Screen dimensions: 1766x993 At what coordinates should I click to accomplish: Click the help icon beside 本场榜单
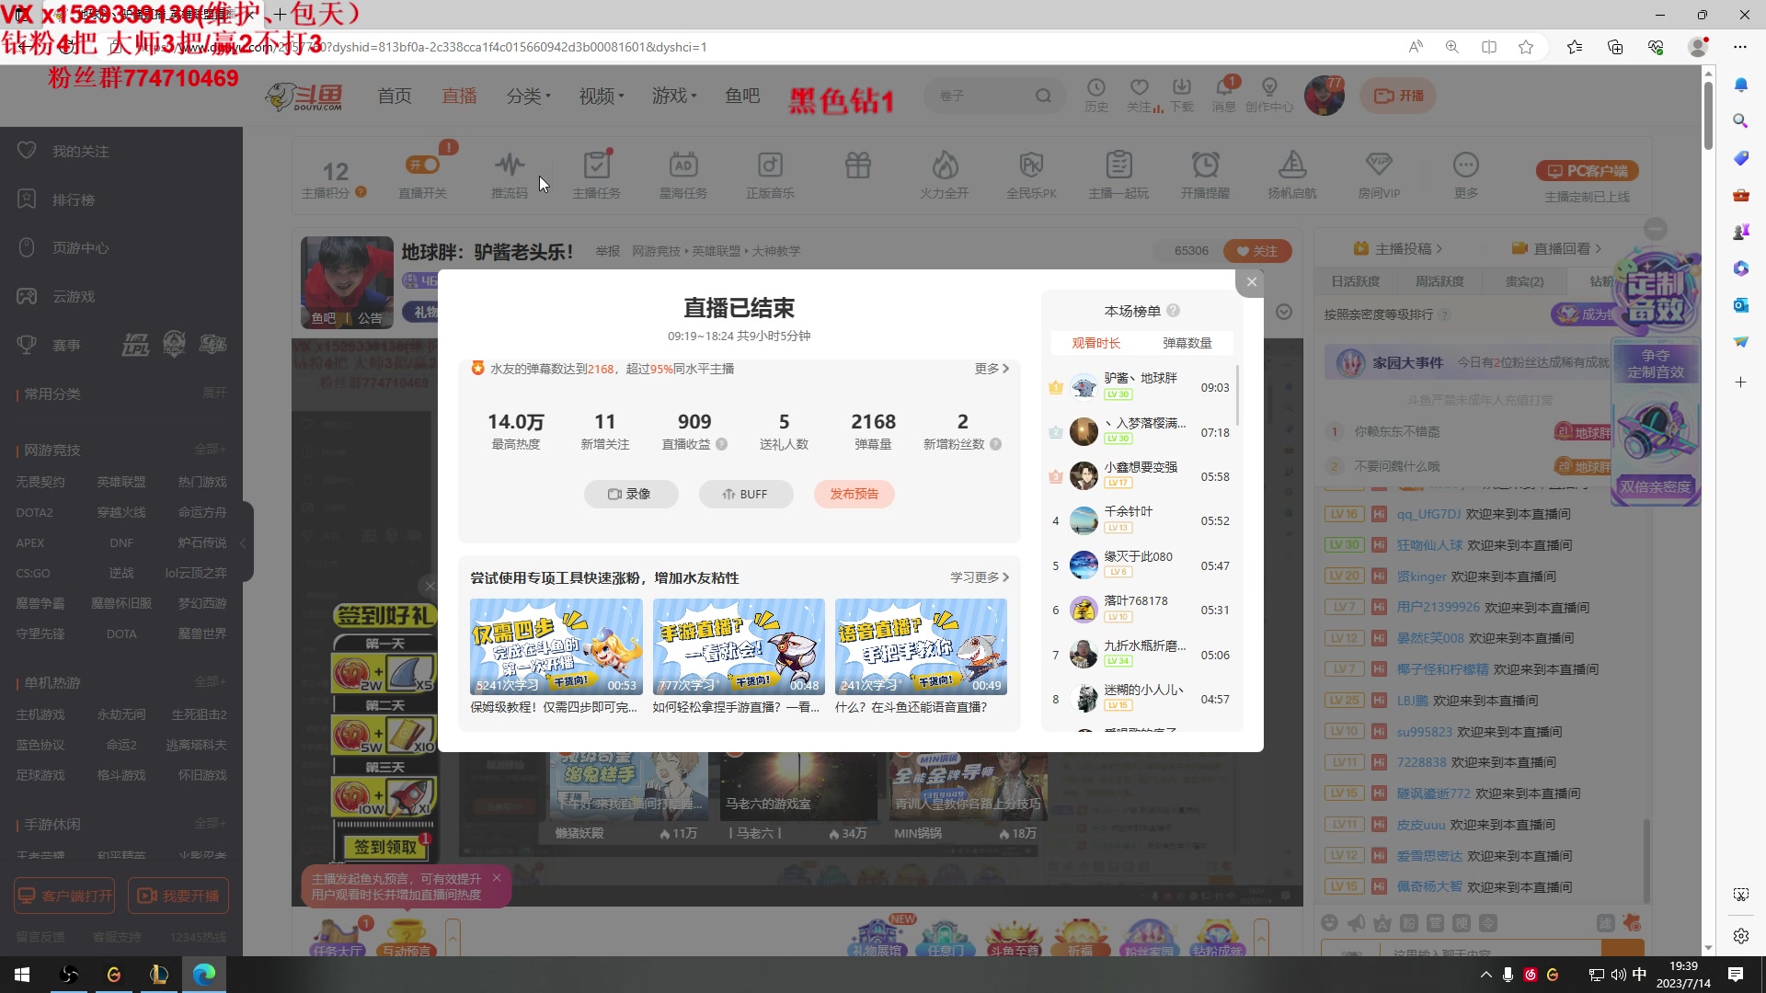coord(1173,311)
